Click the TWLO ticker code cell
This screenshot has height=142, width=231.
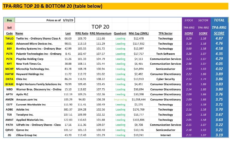(9, 38)
